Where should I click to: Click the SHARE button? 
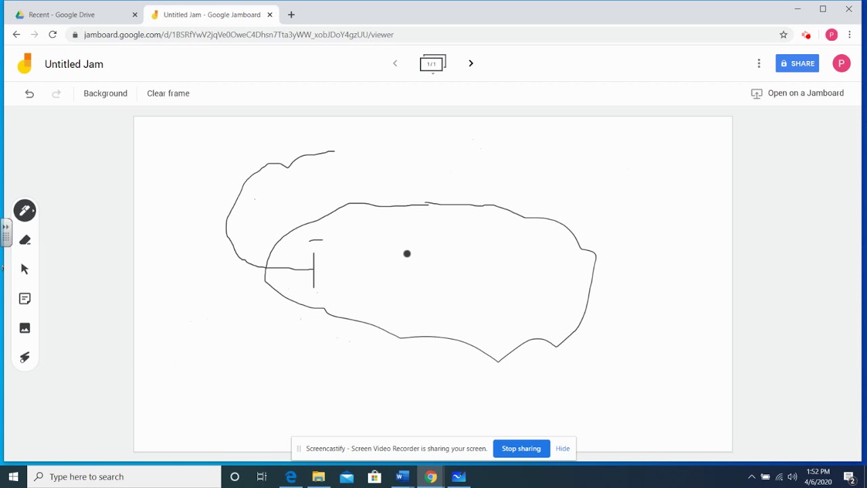pos(797,64)
